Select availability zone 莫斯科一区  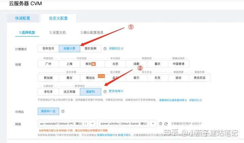point(48,111)
